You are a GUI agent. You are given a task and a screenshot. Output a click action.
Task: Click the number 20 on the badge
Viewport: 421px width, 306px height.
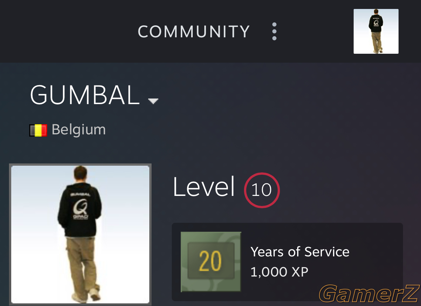[210, 261]
